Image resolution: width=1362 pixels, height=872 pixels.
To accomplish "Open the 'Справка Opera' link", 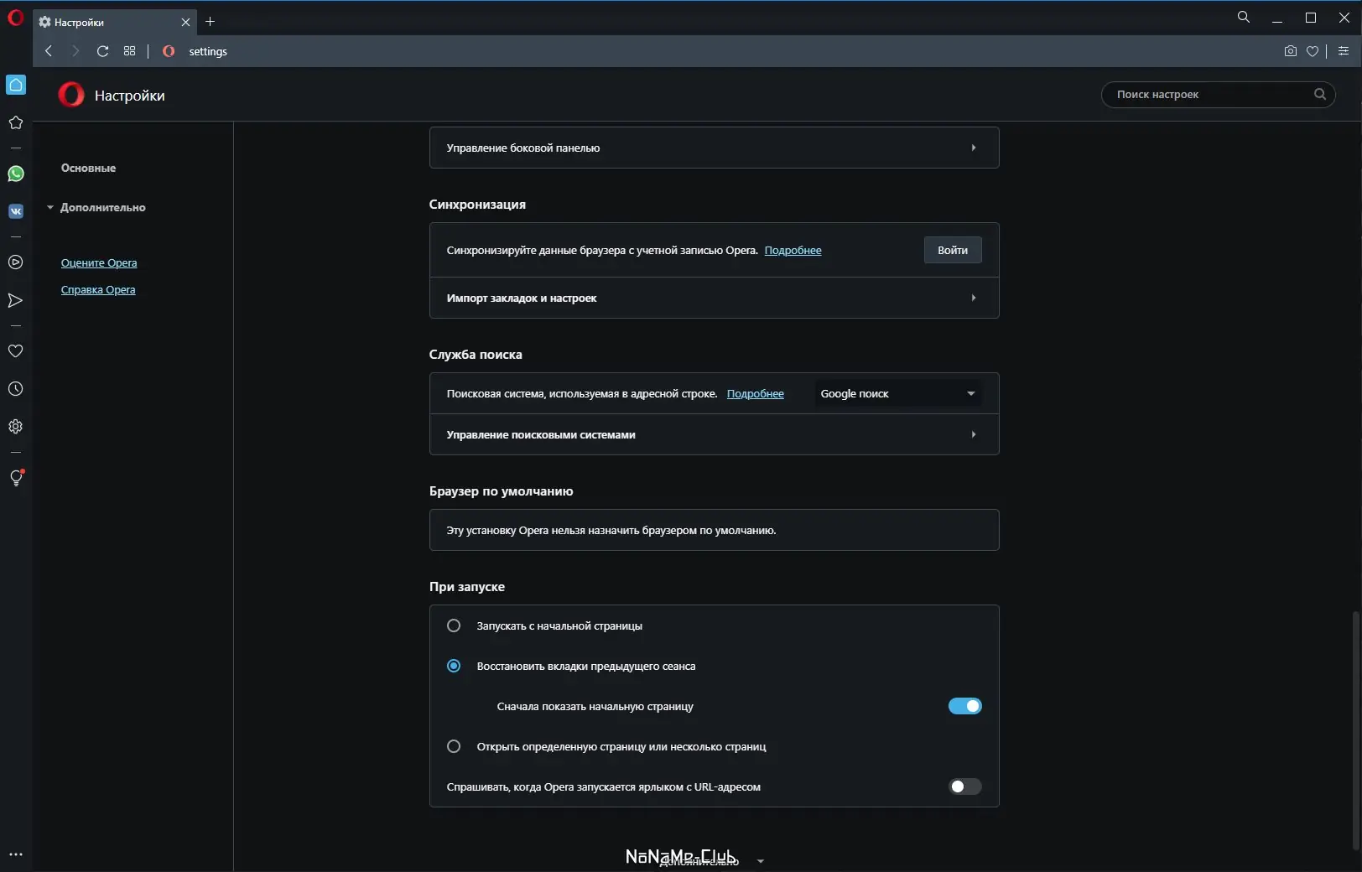I will pyautogui.click(x=98, y=289).
